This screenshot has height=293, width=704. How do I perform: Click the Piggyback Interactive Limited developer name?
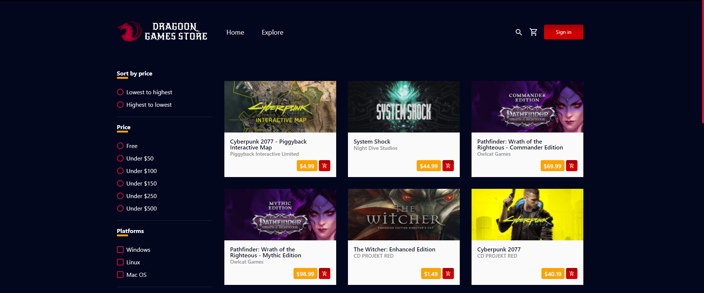click(x=264, y=154)
